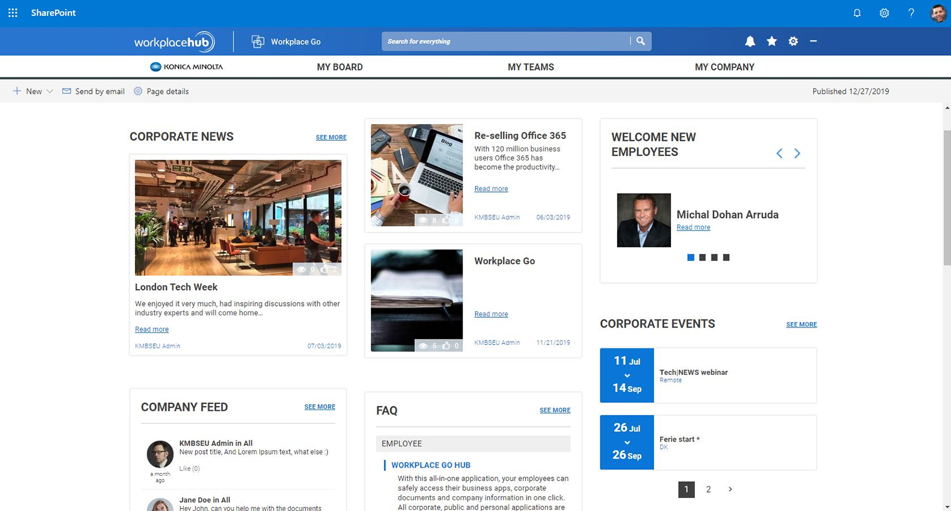Image resolution: width=951 pixels, height=511 pixels.
Task: Like the London Tech Week article
Action: (x=325, y=269)
